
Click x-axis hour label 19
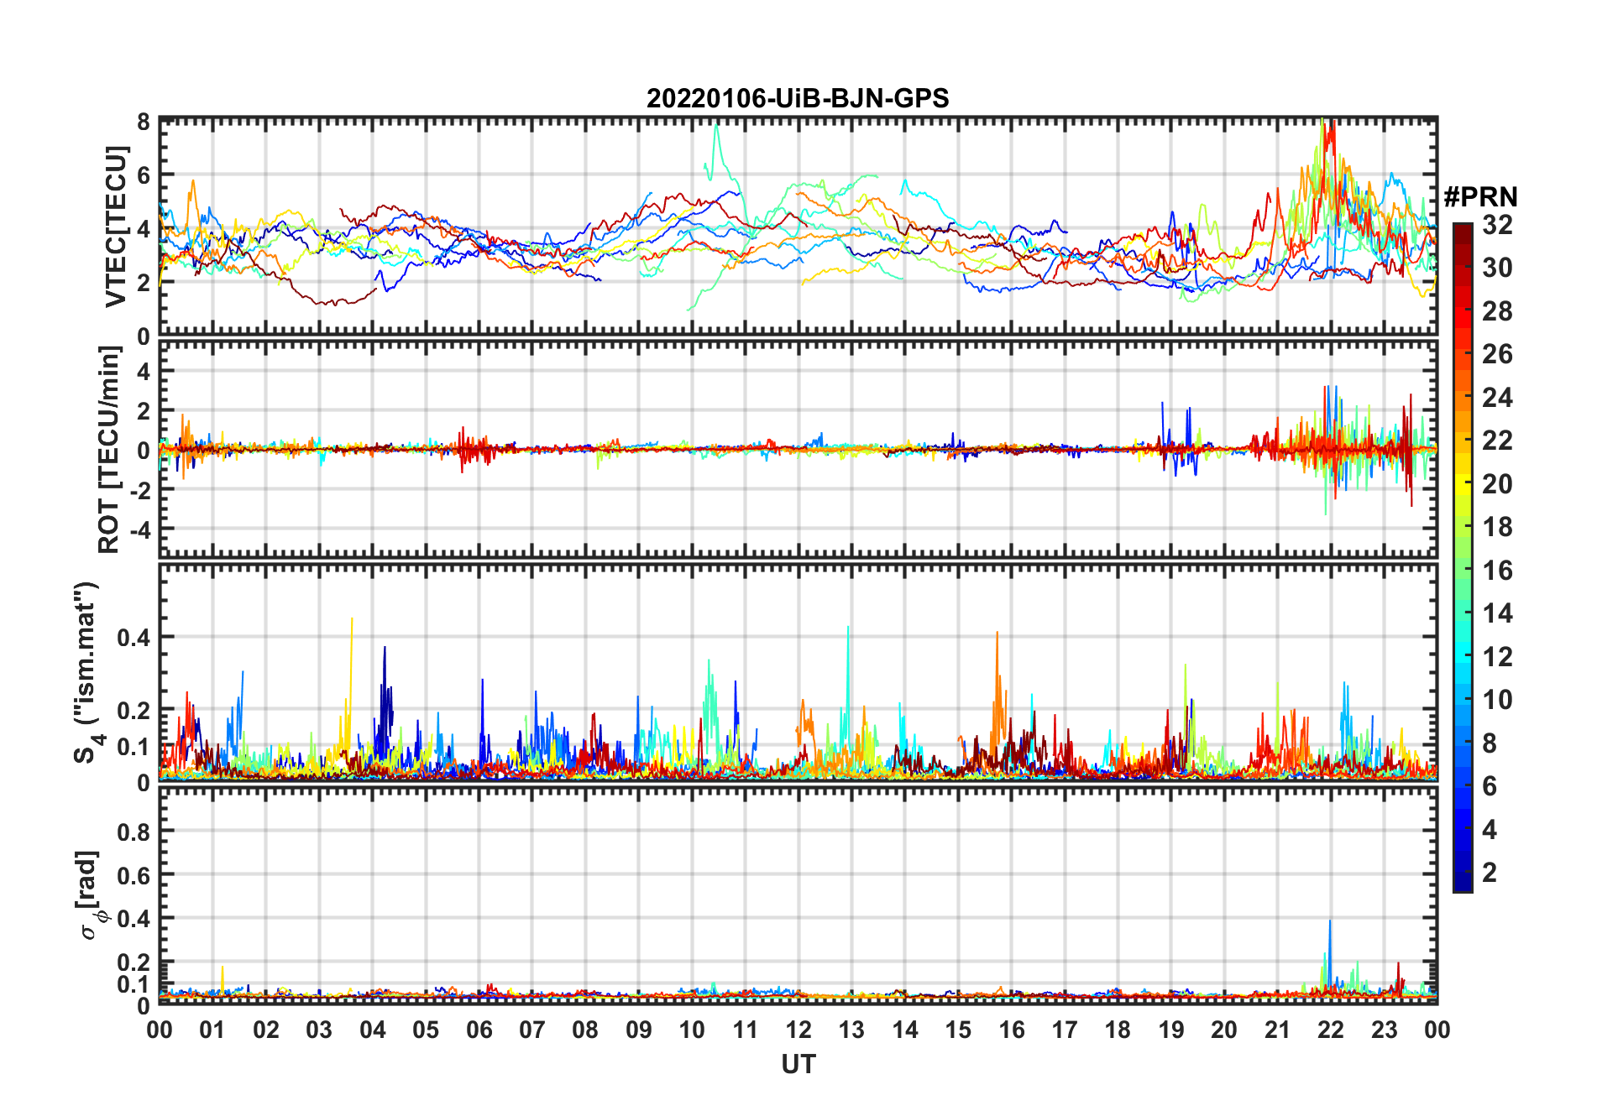(1171, 1030)
